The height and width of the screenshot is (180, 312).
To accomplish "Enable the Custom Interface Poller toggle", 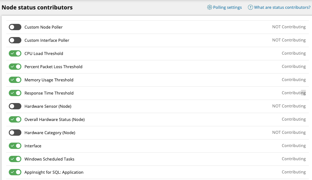I will 15,40.
